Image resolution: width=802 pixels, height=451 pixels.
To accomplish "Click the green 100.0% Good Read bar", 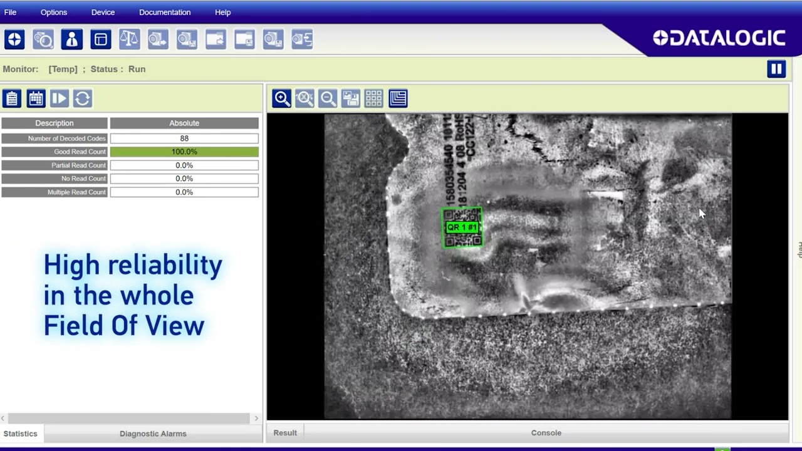I will click(x=184, y=152).
